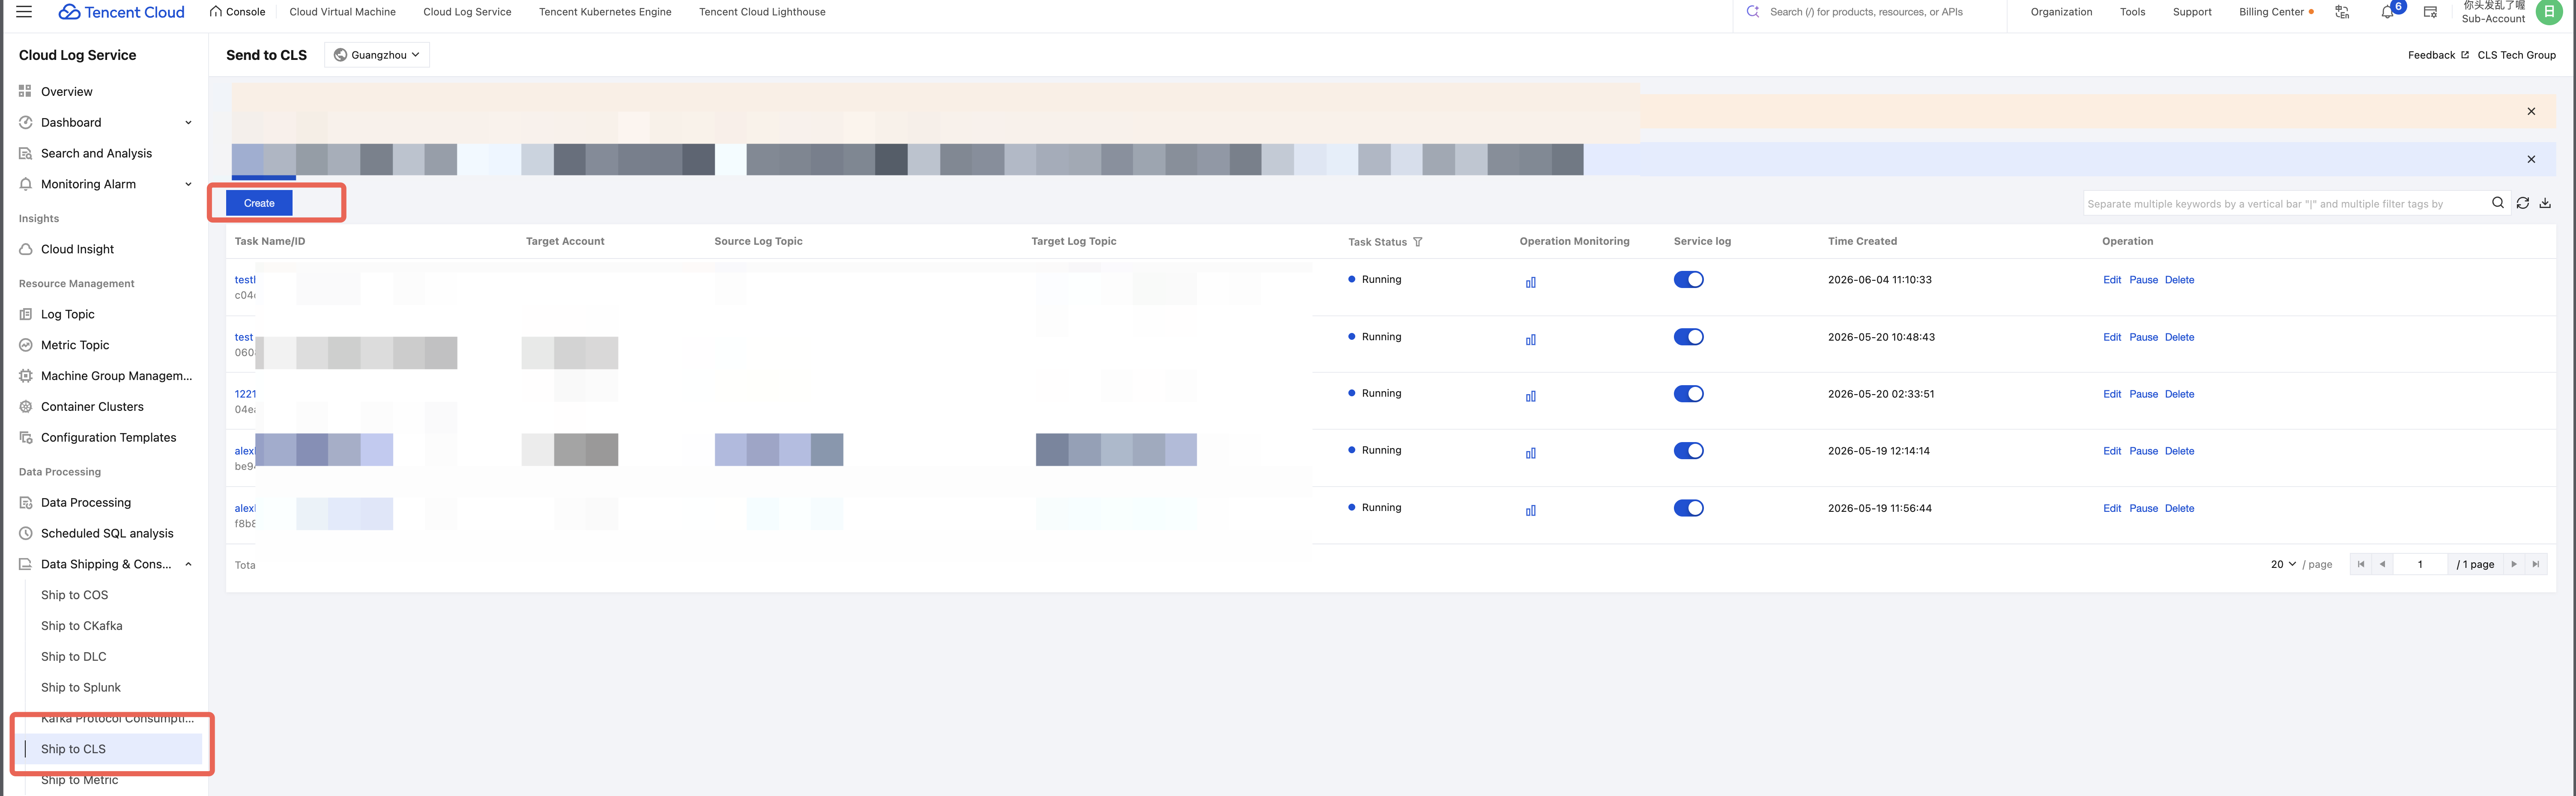Image resolution: width=2576 pixels, height=796 pixels.
Task: Close the orange notice banner
Action: [2531, 111]
